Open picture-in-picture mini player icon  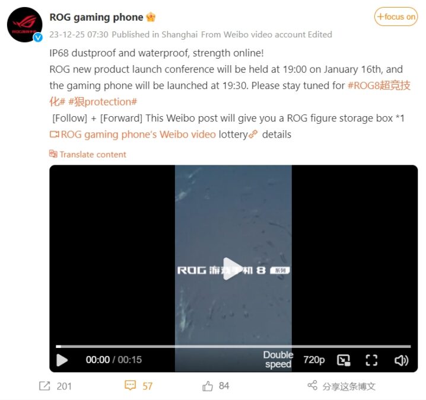(344, 360)
